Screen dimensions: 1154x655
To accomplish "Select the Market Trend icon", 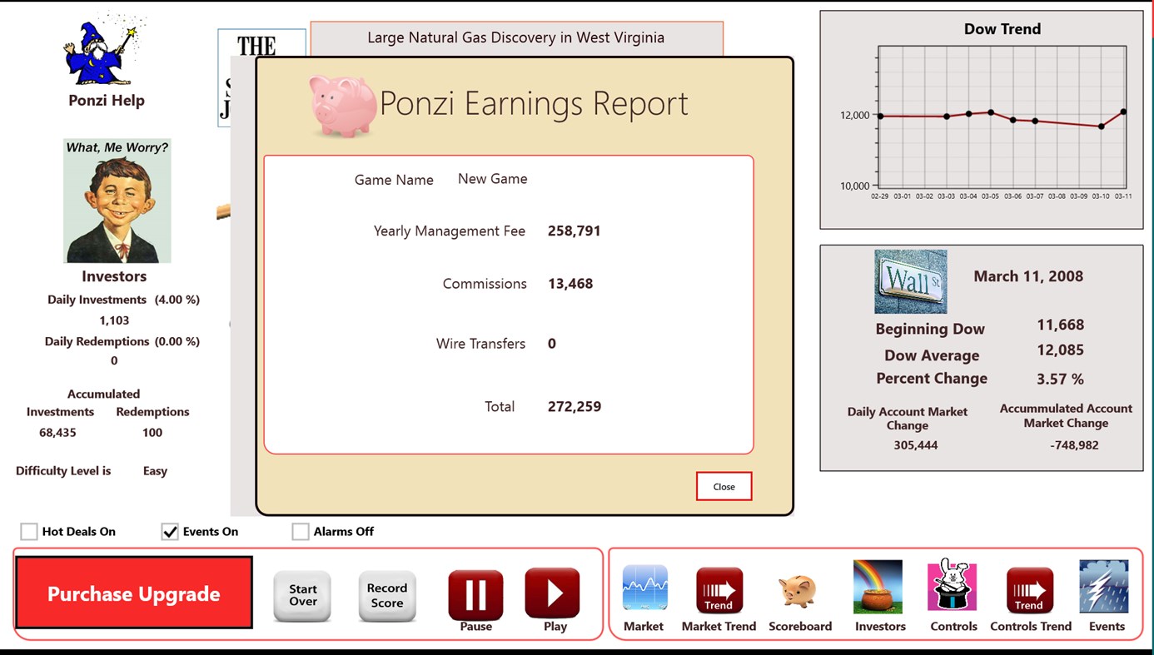I will point(718,587).
